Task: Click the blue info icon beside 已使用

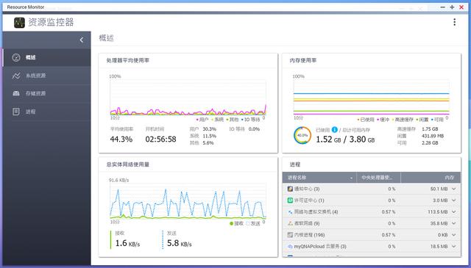Action: pyautogui.click(x=334, y=130)
